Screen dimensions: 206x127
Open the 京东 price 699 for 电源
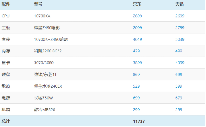[136, 98]
